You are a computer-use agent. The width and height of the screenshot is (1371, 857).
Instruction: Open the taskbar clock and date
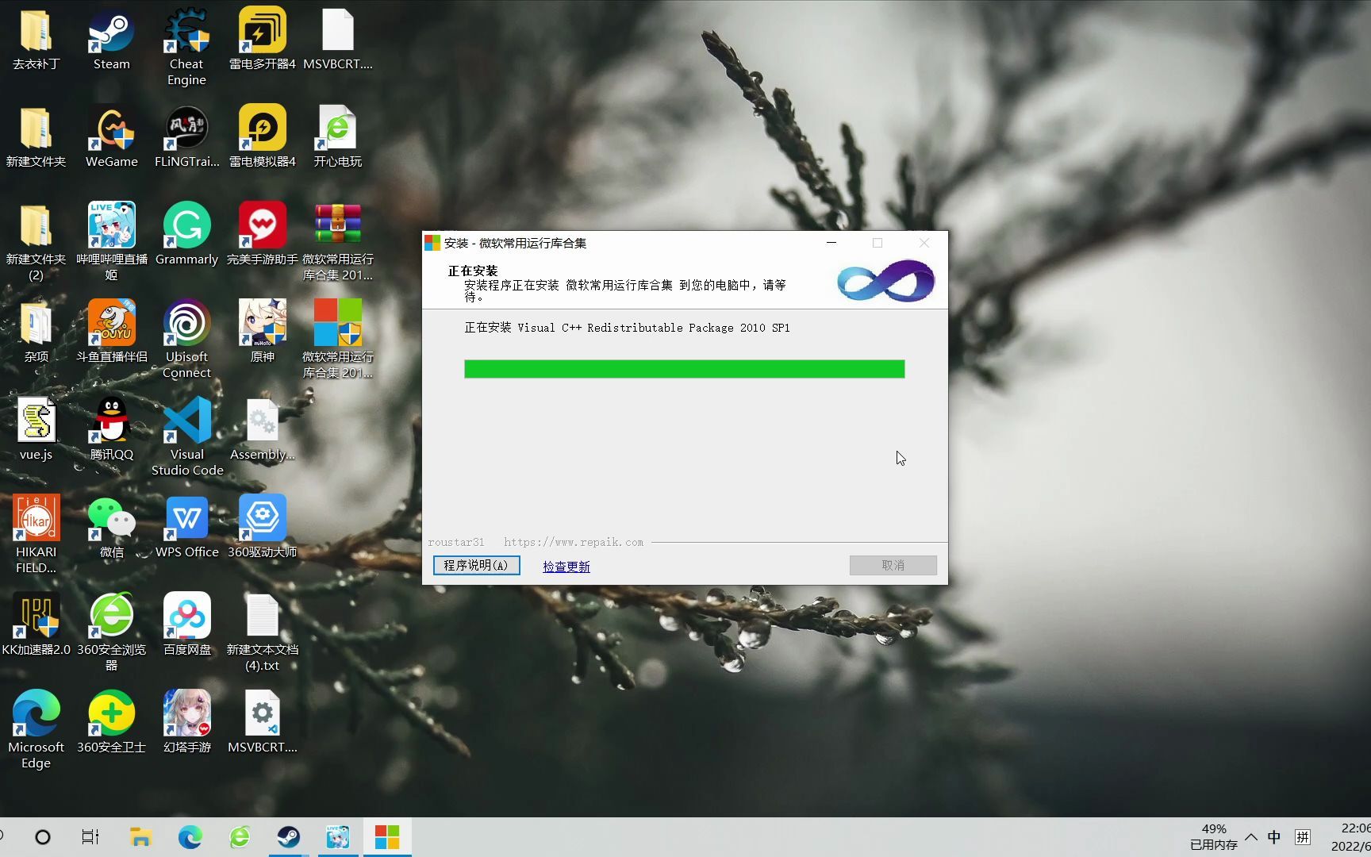coord(1351,837)
